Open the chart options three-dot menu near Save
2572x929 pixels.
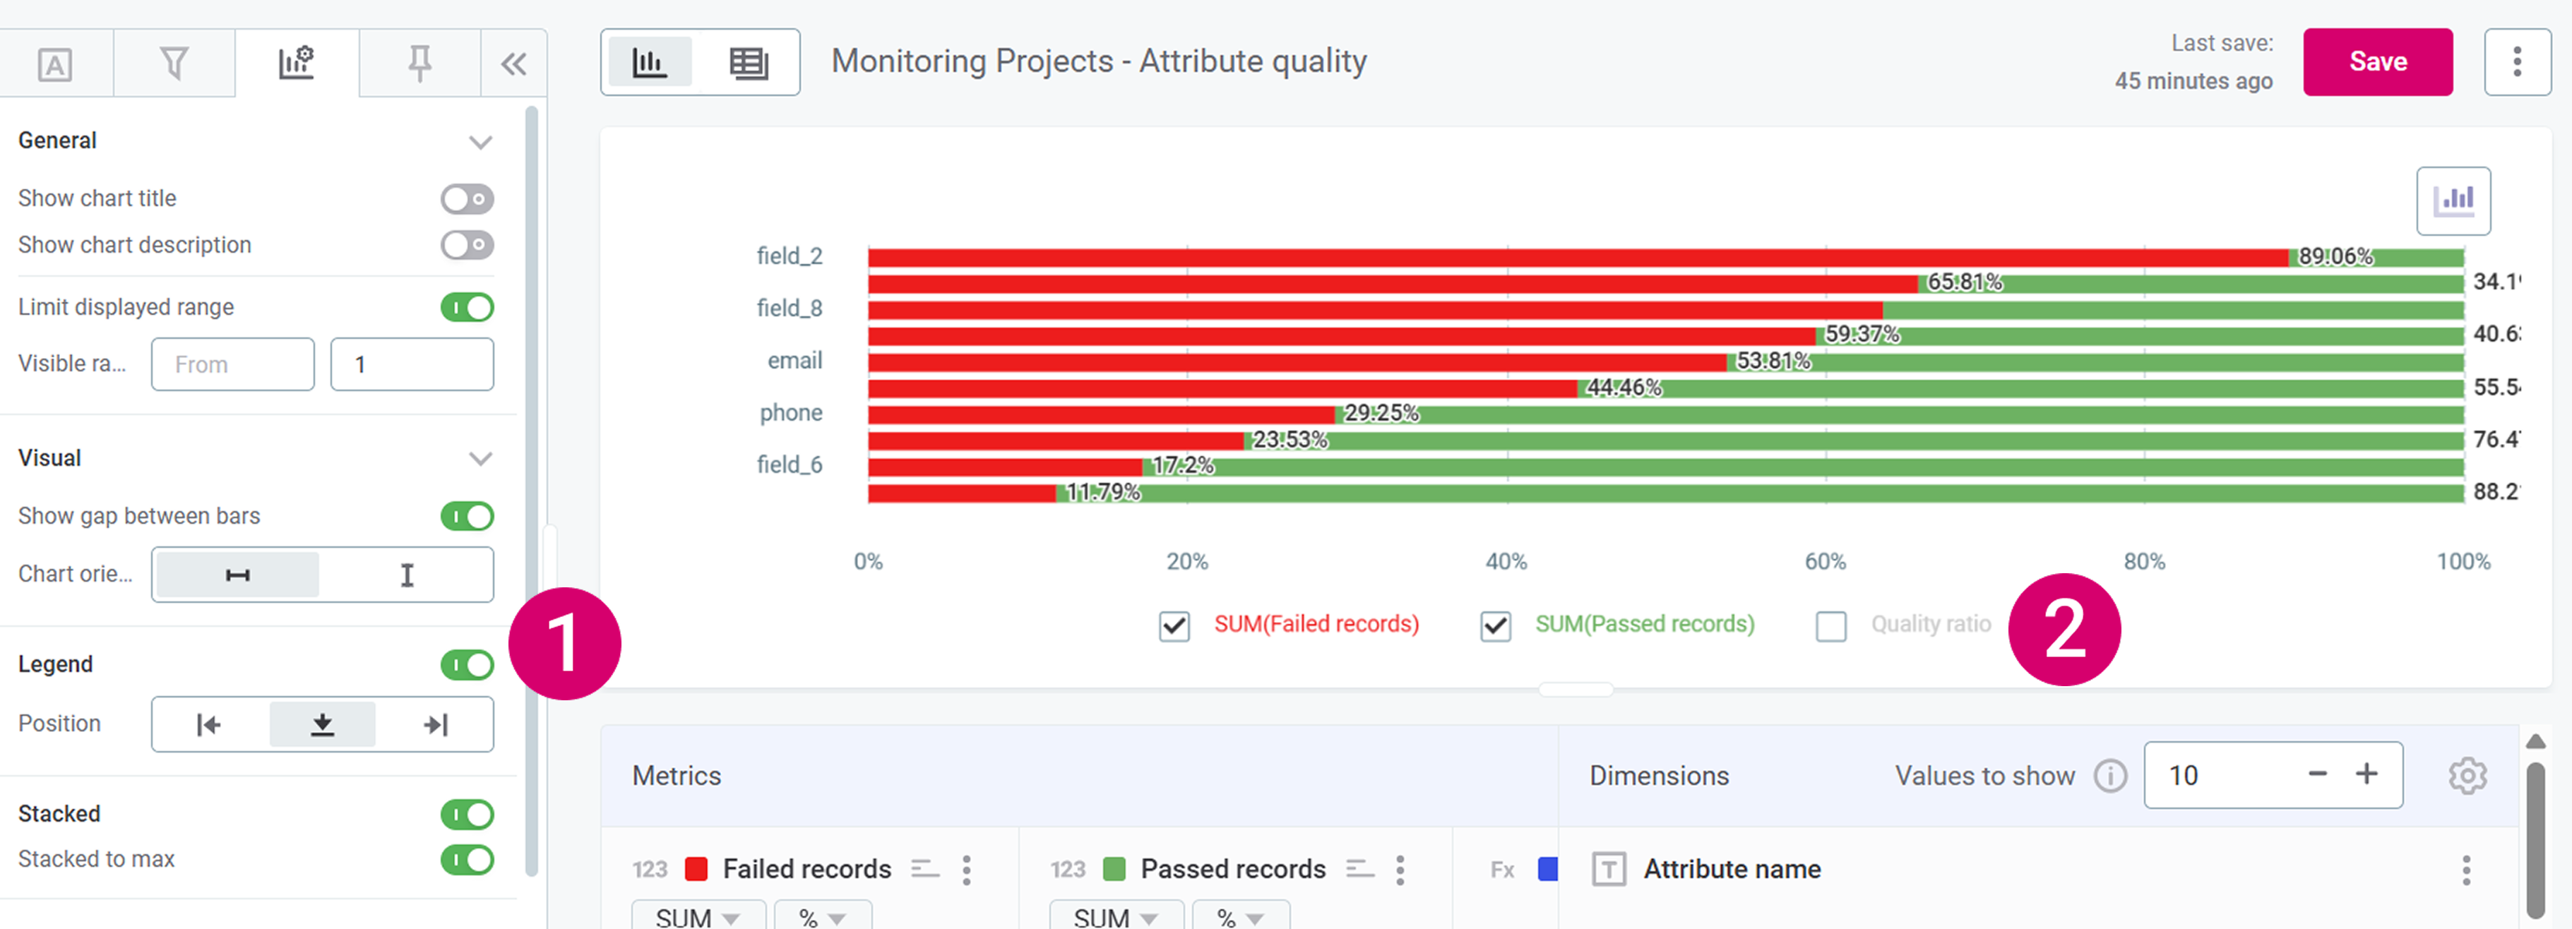(2517, 62)
